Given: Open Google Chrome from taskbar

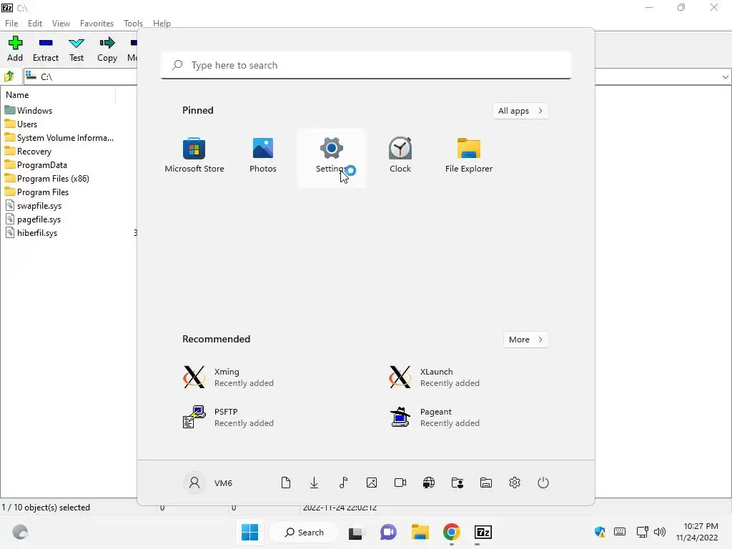Looking at the screenshot, I should pyautogui.click(x=452, y=532).
